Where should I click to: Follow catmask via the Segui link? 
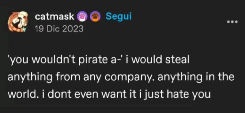119,17
